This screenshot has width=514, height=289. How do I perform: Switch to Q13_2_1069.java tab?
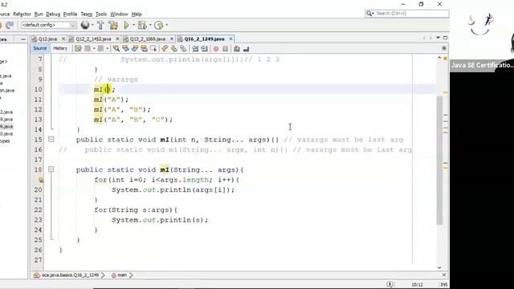148,39
